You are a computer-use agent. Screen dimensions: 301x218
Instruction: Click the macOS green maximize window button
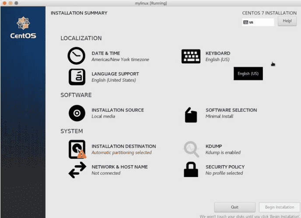tap(17, 3)
